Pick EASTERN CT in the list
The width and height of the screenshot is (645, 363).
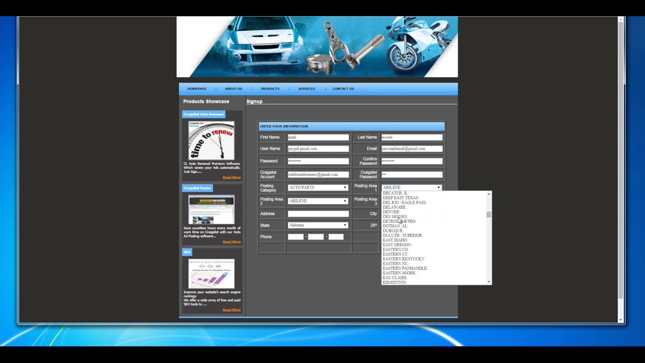point(434,254)
